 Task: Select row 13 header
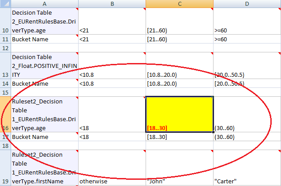[x=5, y=66]
